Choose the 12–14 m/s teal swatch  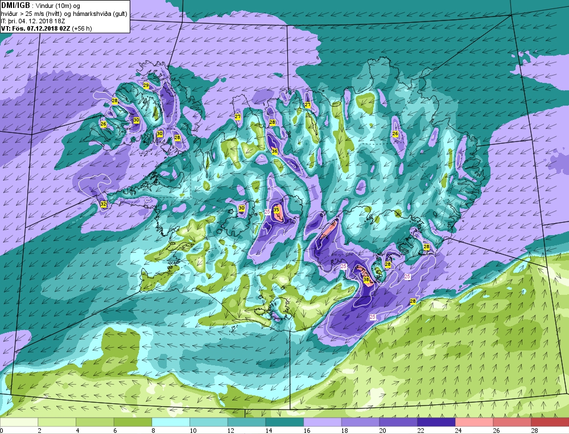tap(246, 422)
